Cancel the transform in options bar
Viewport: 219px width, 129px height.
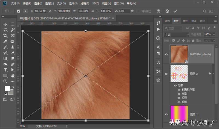click(x=167, y=11)
